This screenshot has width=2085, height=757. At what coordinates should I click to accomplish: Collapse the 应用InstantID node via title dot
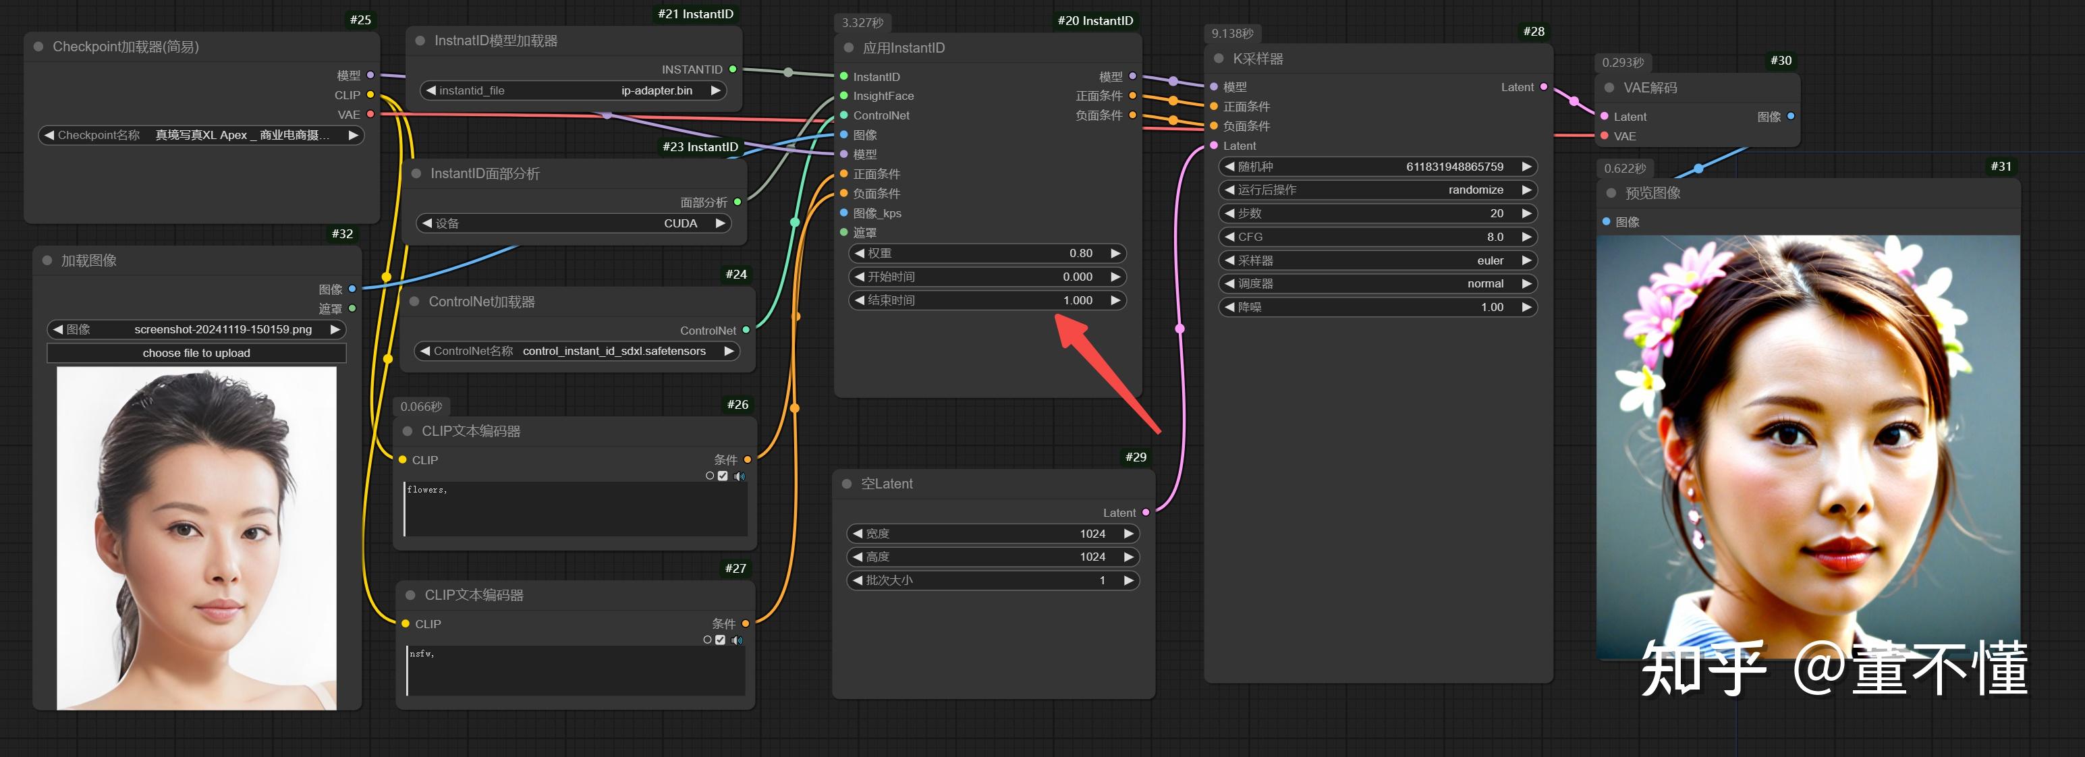(848, 48)
